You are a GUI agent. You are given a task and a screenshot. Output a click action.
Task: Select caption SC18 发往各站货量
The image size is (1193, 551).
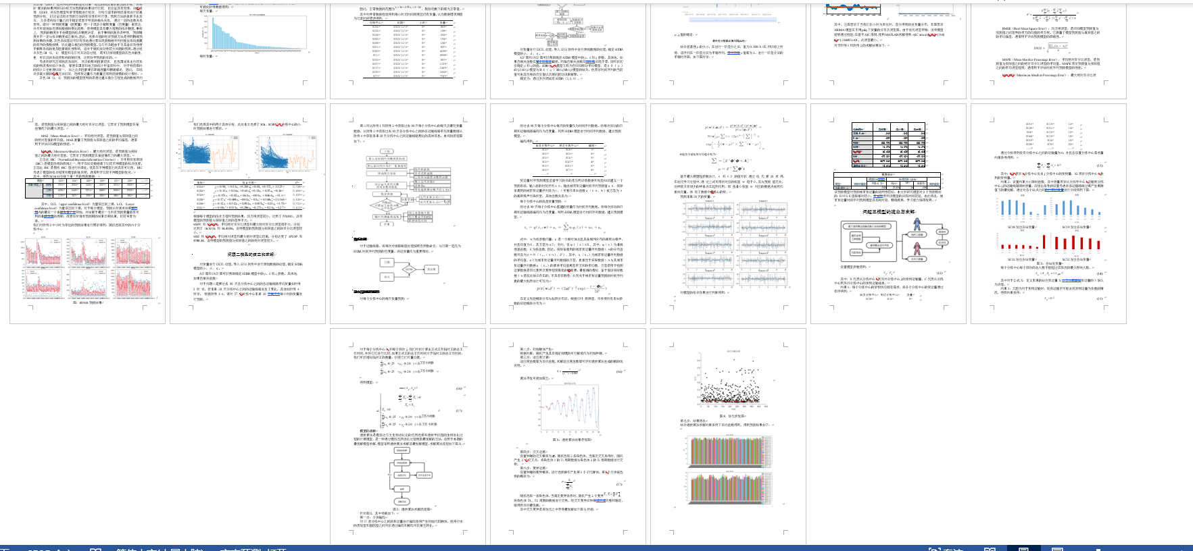click(1022, 228)
